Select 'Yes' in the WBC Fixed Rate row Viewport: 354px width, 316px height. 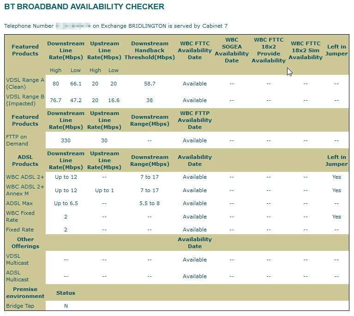pyautogui.click(x=336, y=217)
